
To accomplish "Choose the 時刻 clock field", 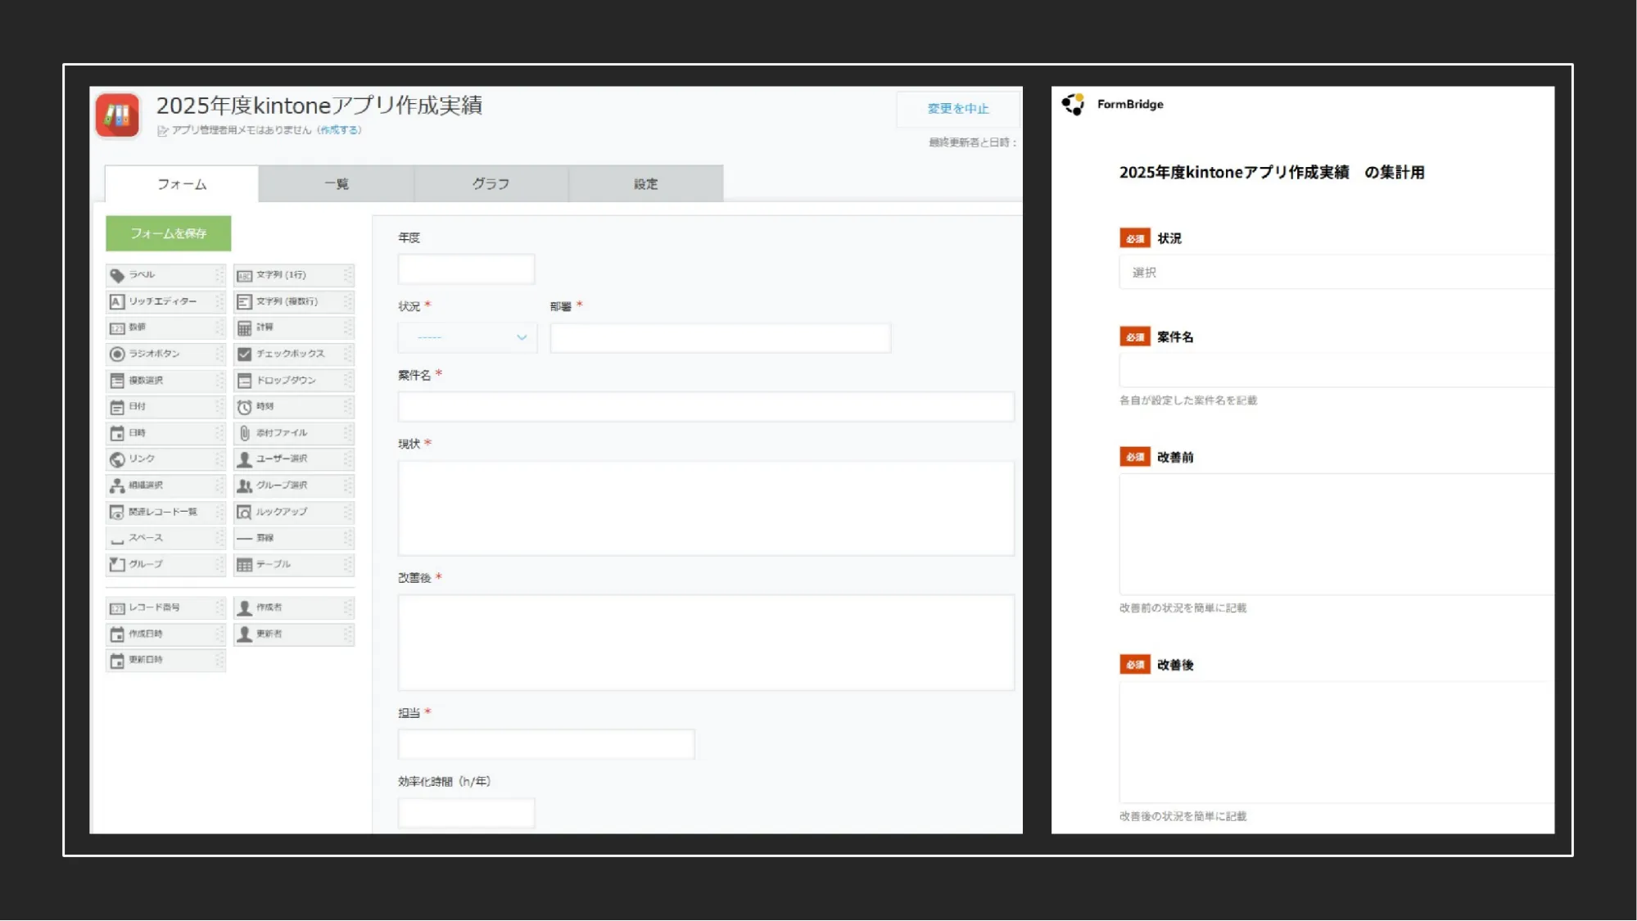I will pos(294,406).
